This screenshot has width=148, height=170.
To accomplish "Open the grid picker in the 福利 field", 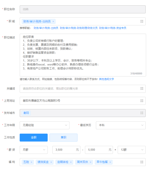I will (x=142, y=162).
